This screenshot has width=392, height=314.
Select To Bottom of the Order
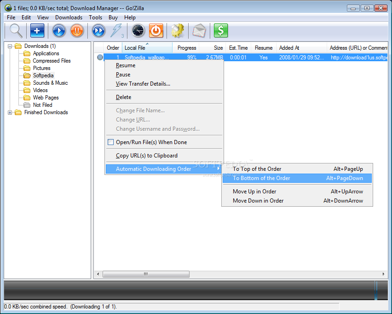pos(297,178)
